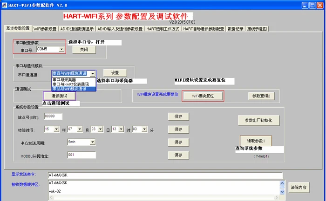Minimize the HART-WIFI window
Image resolution: width=326 pixels, height=201 pixels.
pyautogui.click(x=305, y=6)
